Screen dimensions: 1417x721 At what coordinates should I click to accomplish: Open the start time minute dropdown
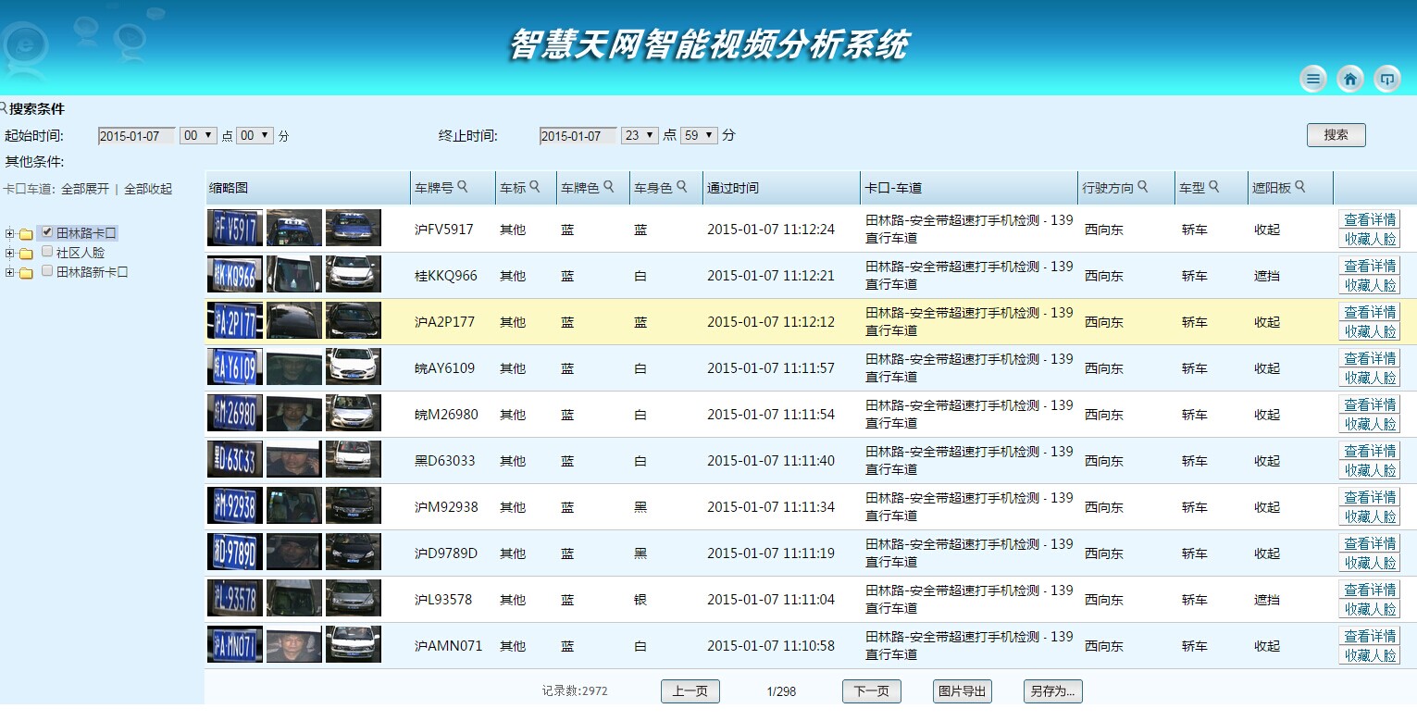tap(255, 135)
